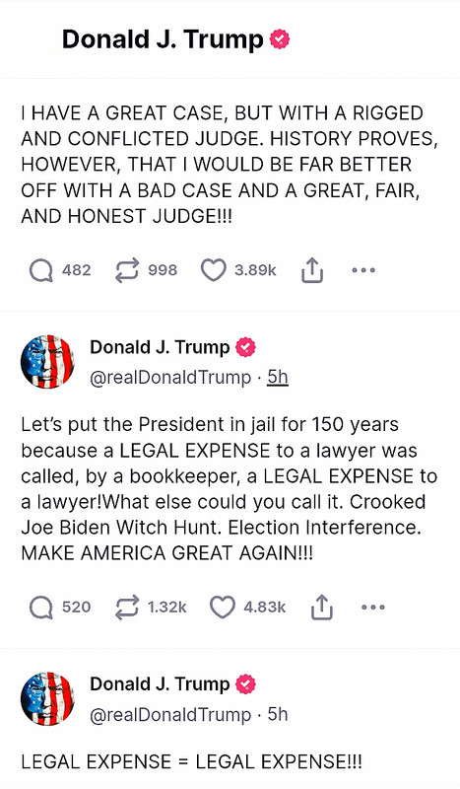The image size is (460, 789).
Task: Open more options on the second post
Action: point(373,608)
